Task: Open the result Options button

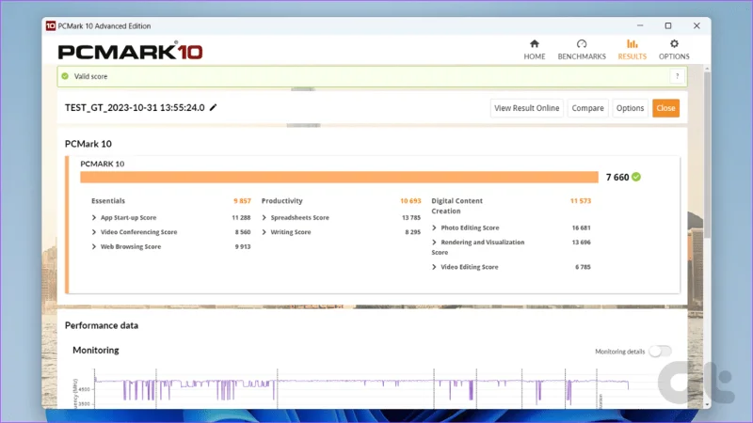Action: coord(630,108)
